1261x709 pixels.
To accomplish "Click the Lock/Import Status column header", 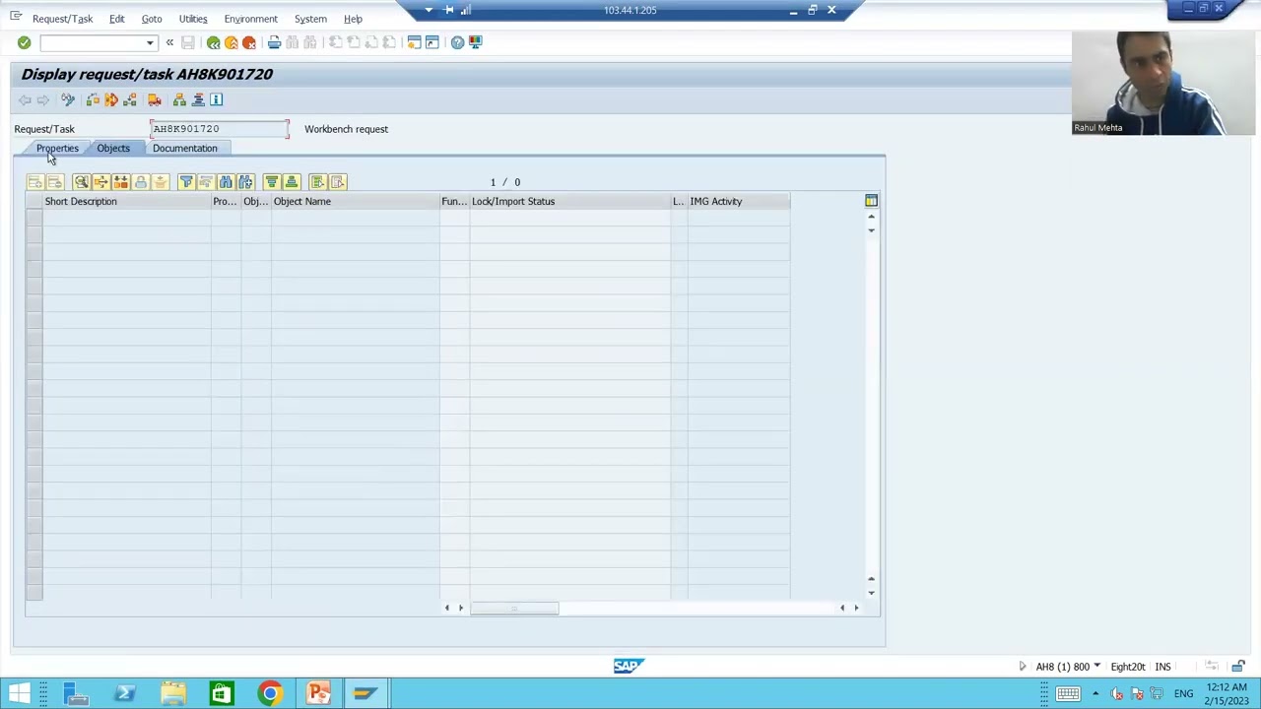I will pyautogui.click(x=570, y=201).
